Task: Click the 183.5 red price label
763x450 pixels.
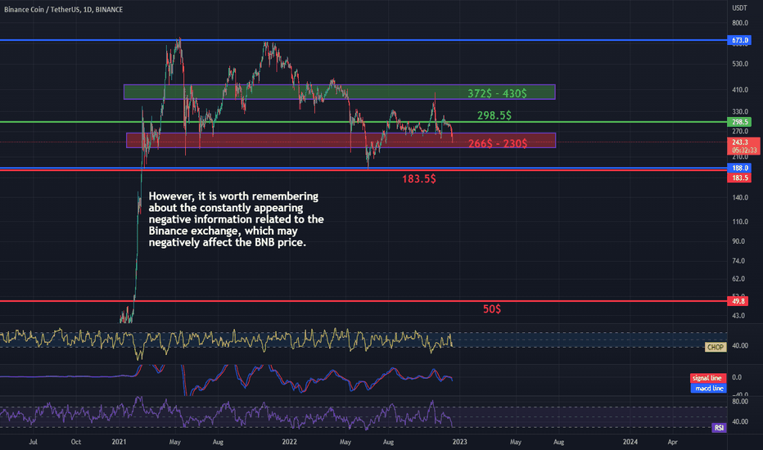Action: 738,178
